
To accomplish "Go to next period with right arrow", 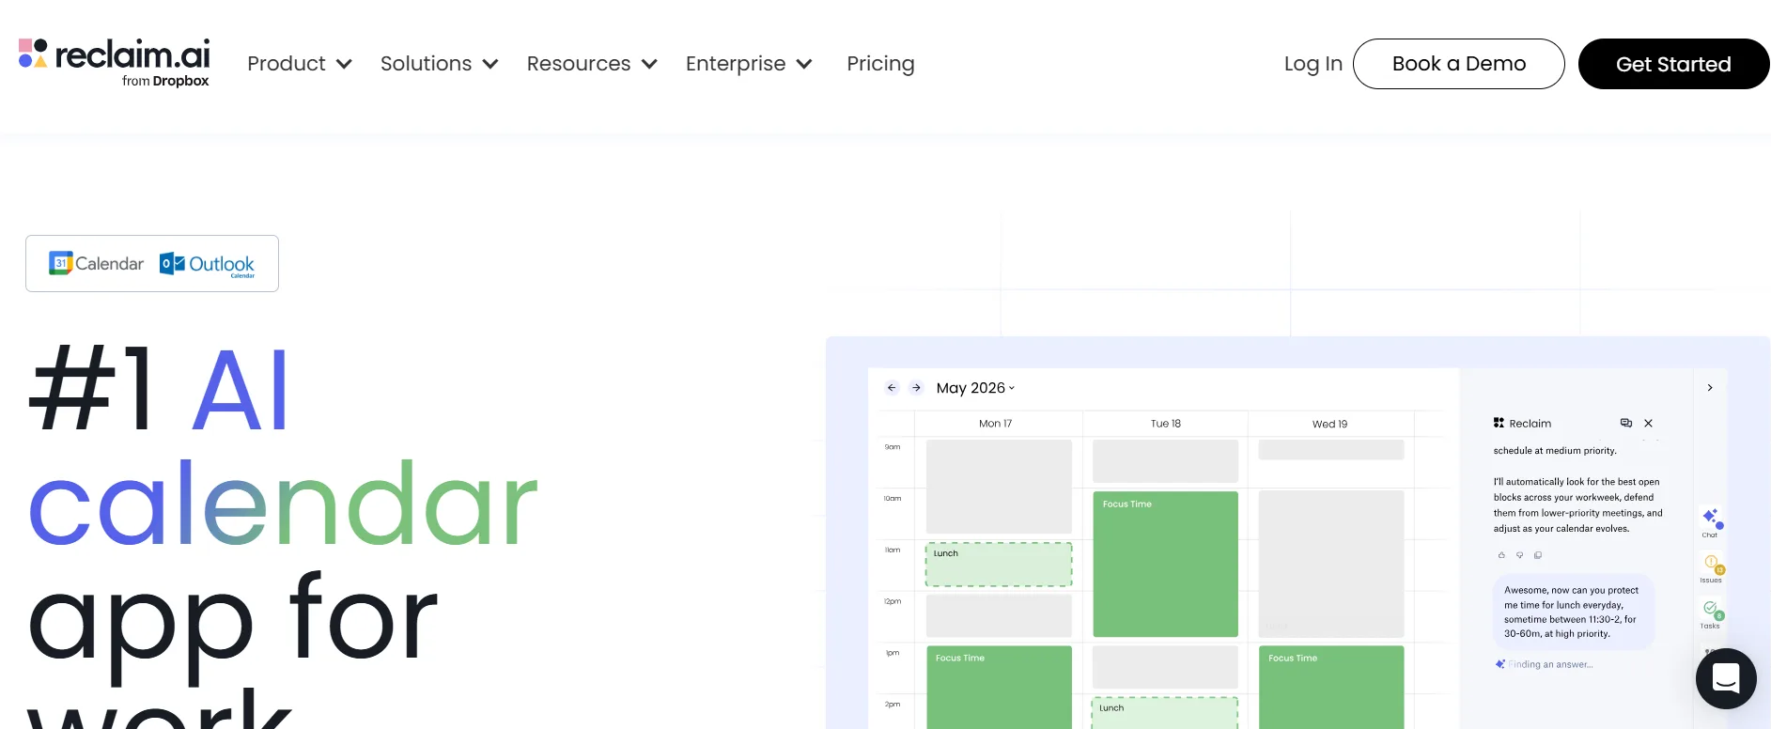I will pyautogui.click(x=916, y=388).
